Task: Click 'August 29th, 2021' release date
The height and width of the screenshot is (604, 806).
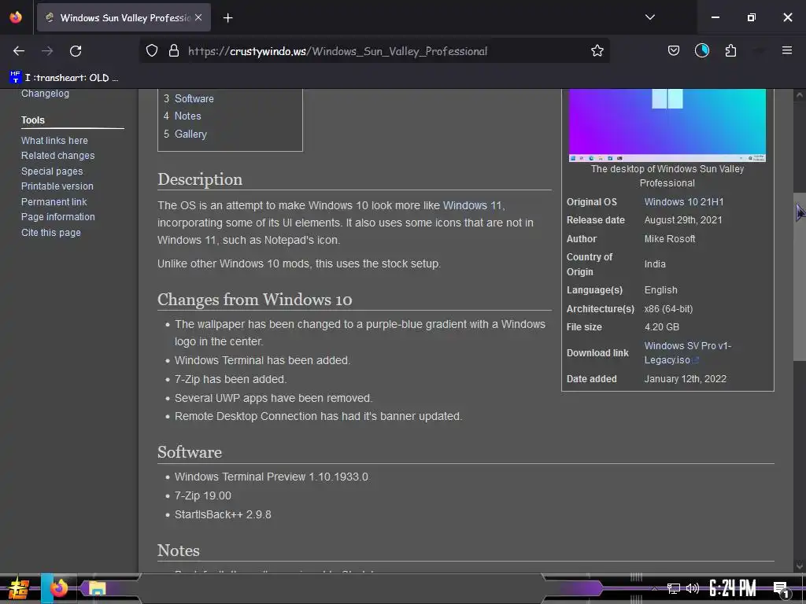Action: pos(683,220)
